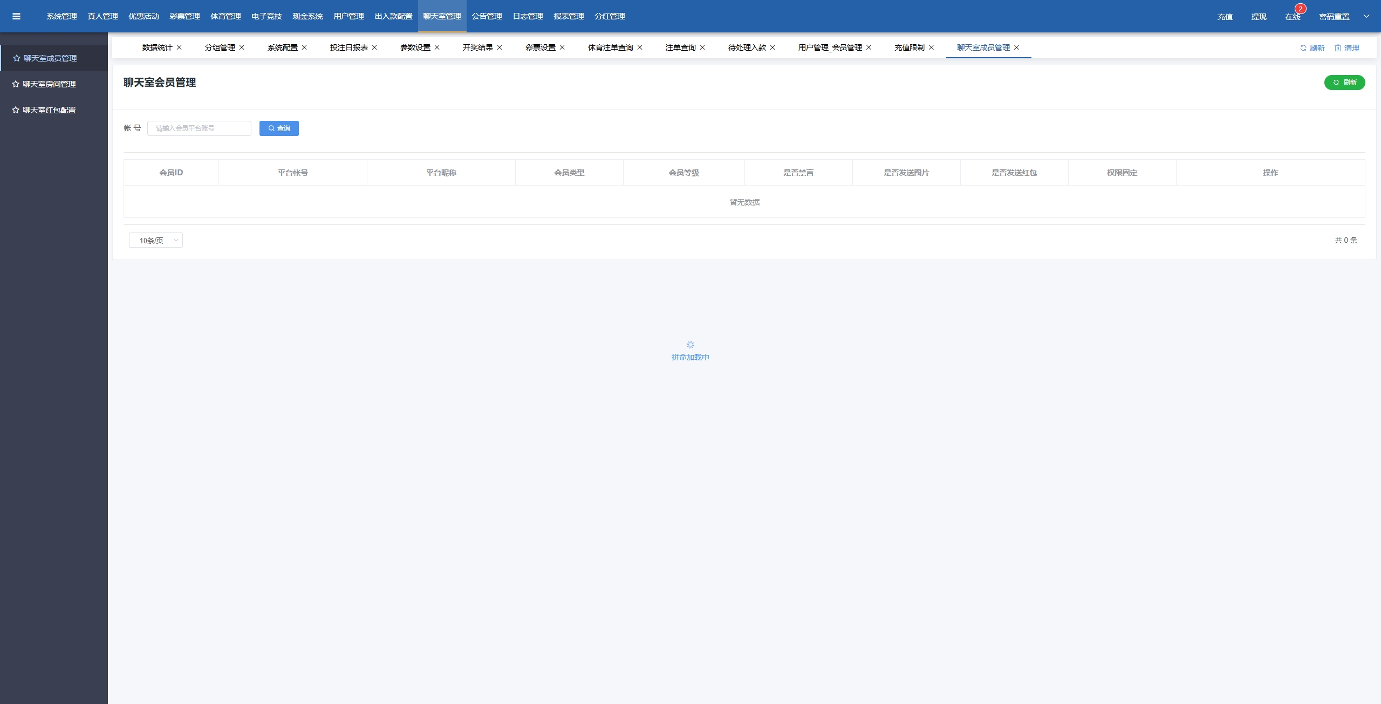The width and height of the screenshot is (1381, 704).
Task: Close the 聊天室成员管理 tab
Action: [x=1016, y=47]
